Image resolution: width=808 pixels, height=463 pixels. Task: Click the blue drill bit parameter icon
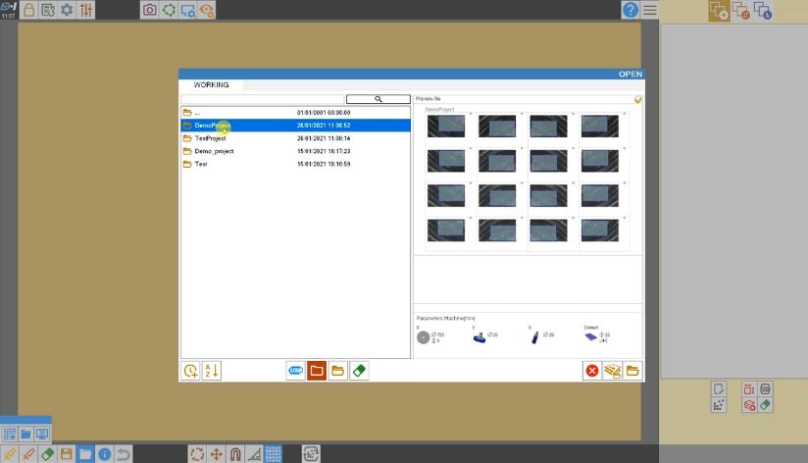(x=534, y=337)
